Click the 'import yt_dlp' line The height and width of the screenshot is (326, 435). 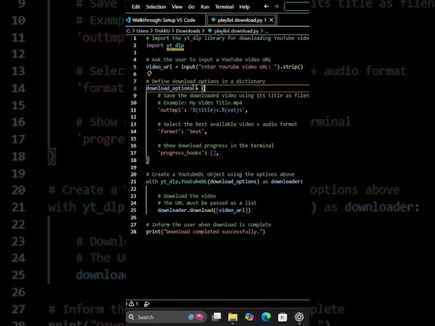(x=164, y=46)
